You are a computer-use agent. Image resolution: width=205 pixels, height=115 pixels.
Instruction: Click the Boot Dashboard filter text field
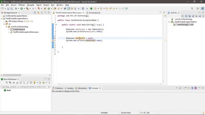tap(26, 87)
